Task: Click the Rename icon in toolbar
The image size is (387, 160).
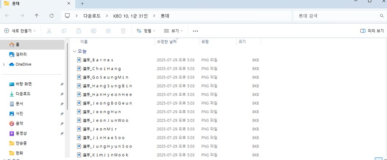Action: pos(94,31)
